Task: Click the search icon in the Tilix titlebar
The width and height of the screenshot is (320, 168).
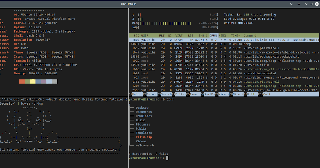Action: coord(292,4)
